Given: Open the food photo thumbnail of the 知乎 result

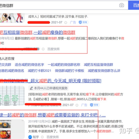Looking at the screenshot, I should click(x=12, y=129).
